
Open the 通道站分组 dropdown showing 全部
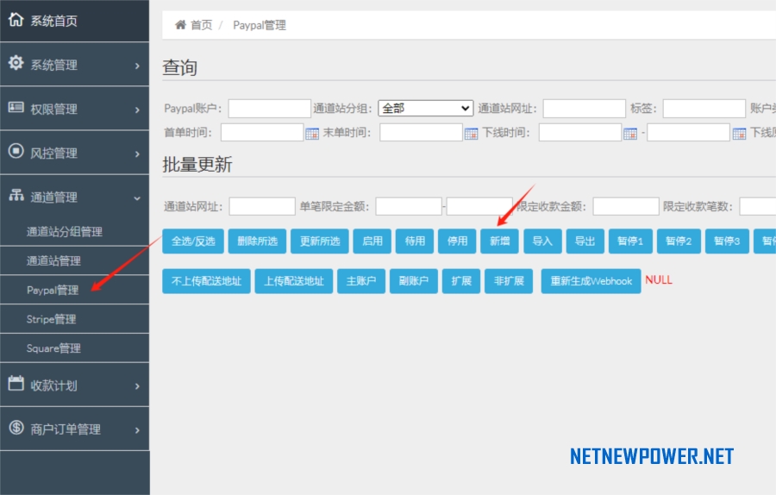coord(426,108)
